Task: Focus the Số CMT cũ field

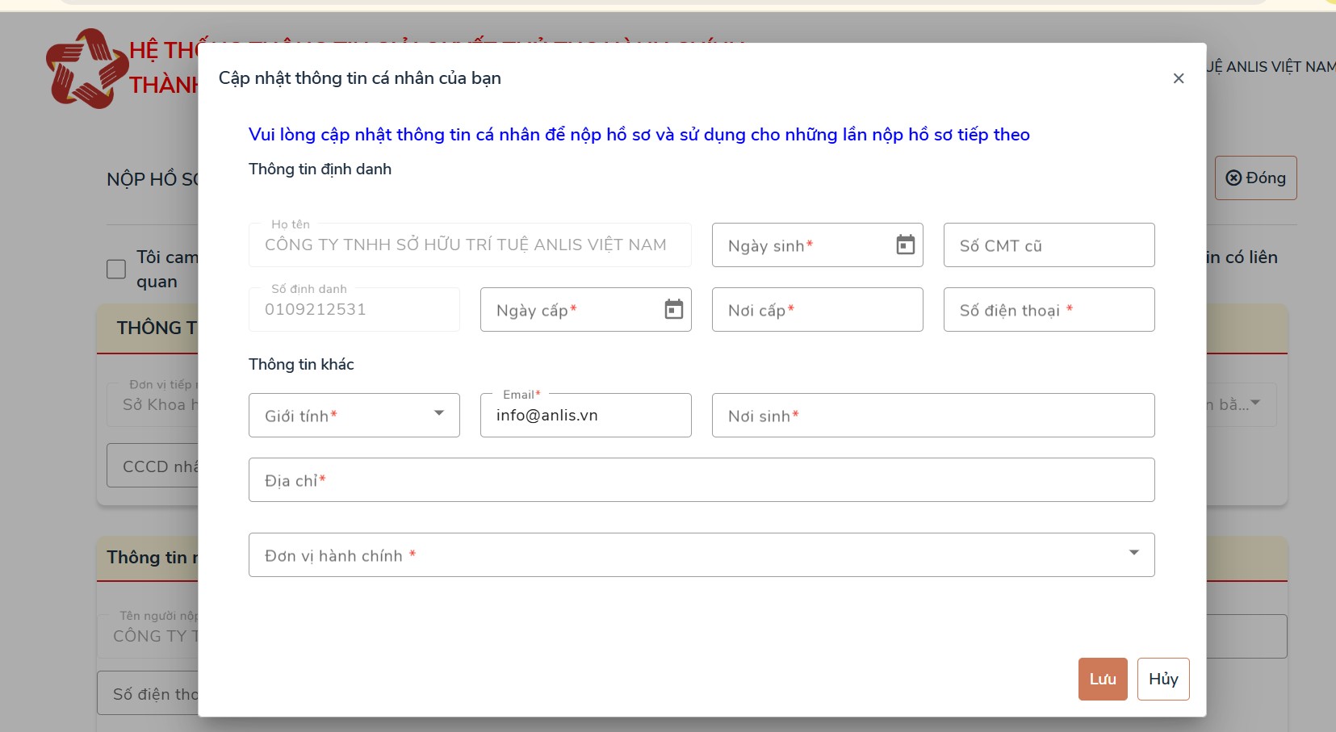Action: 1048,245
